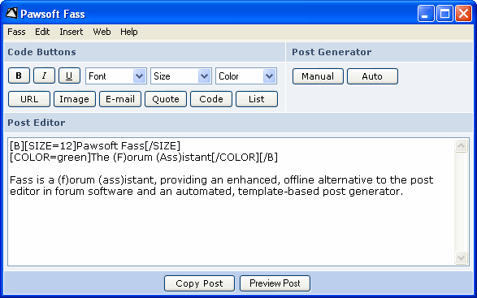Image resolution: width=477 pixels, height=298 pixels.
Task: Open the Color dropdown
Action: [246, 76]
